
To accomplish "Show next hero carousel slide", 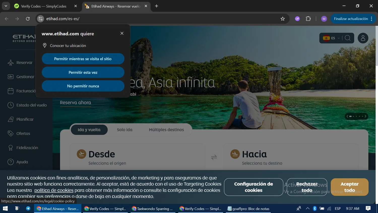I will (365, 116).
